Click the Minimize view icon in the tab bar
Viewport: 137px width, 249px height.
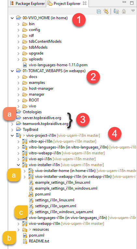click(125, 2)
